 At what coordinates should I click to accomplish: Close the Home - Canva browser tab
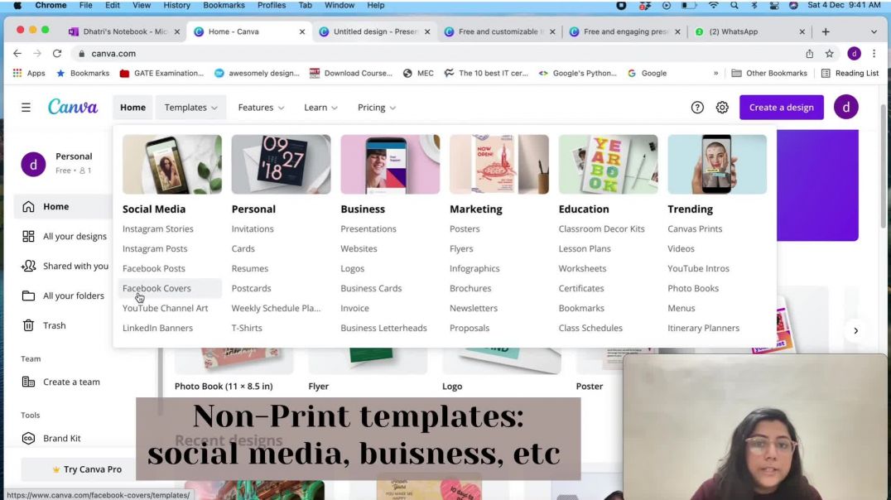point(301,31)
